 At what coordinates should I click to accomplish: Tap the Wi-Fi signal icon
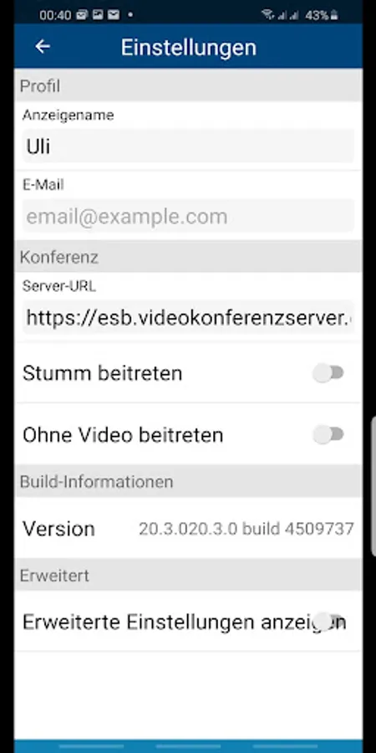267,15
